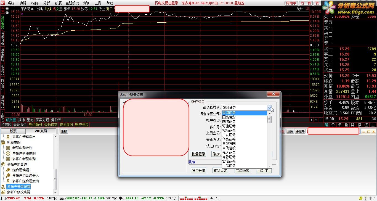Click the plus zoom button under chart
Viewport: 377px width, 201px height.
(x=311, y=120)
